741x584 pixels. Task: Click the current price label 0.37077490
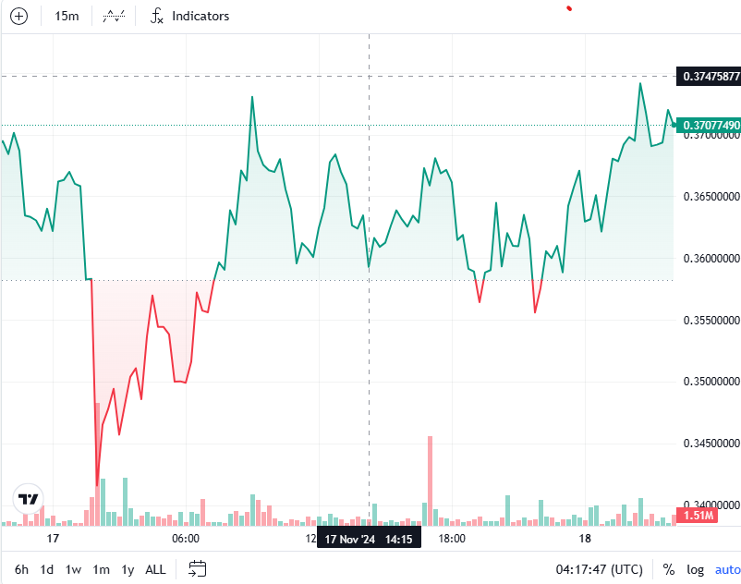(x=710, y=125)
